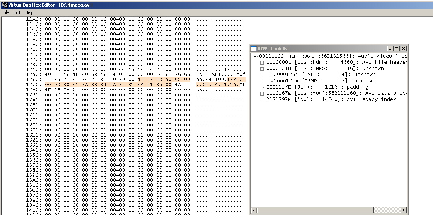This screenshot has height=215, width=433.
Task: Click 'LIST' in ASCII column of row 1240
Action: (227, 70)
